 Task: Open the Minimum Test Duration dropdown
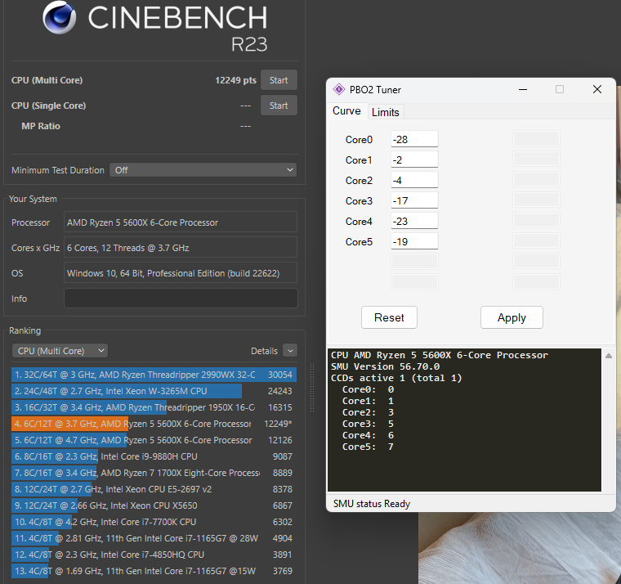pos(203,170)
